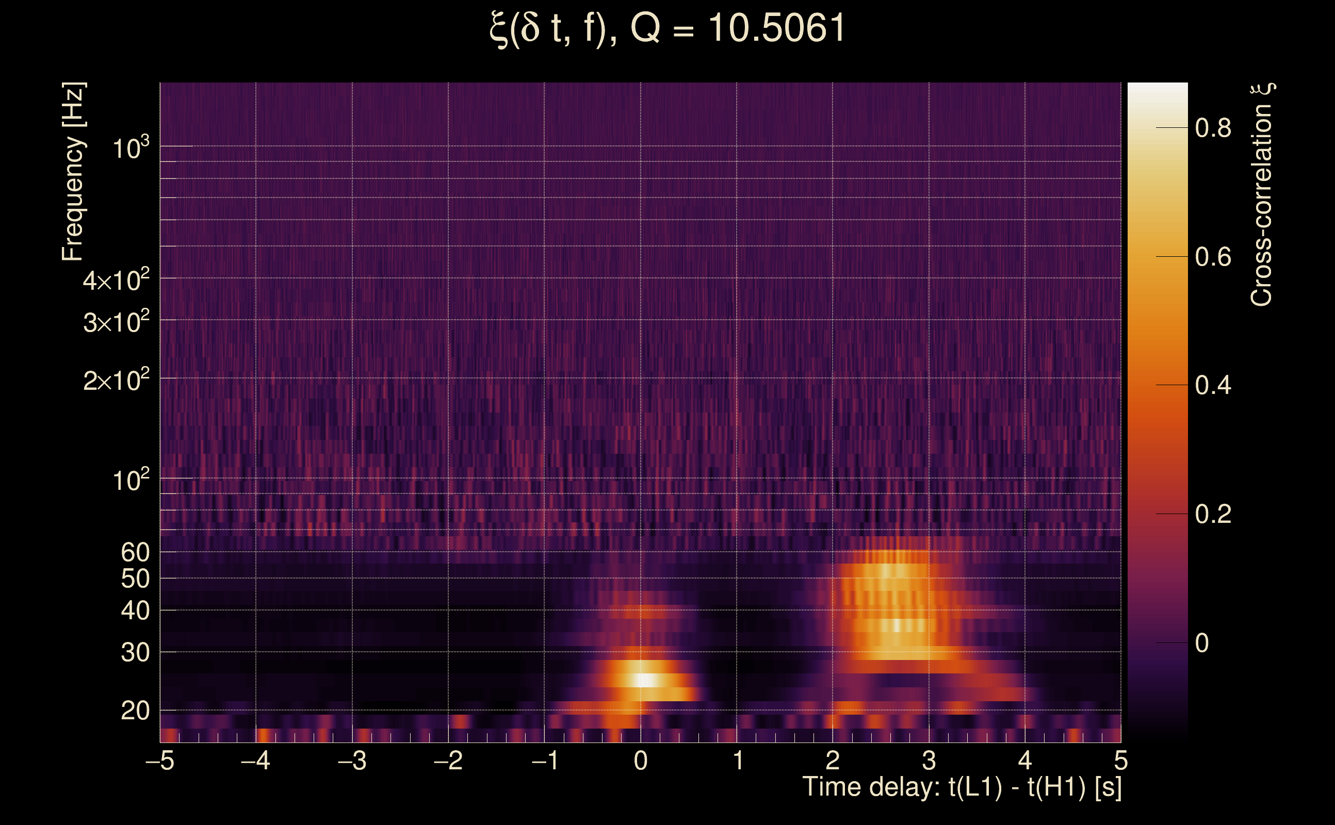Viewport: 1335px width, 825px height.
Task: Click the brightest correlation peak at zero delay
Action: [x=646, y=680]
